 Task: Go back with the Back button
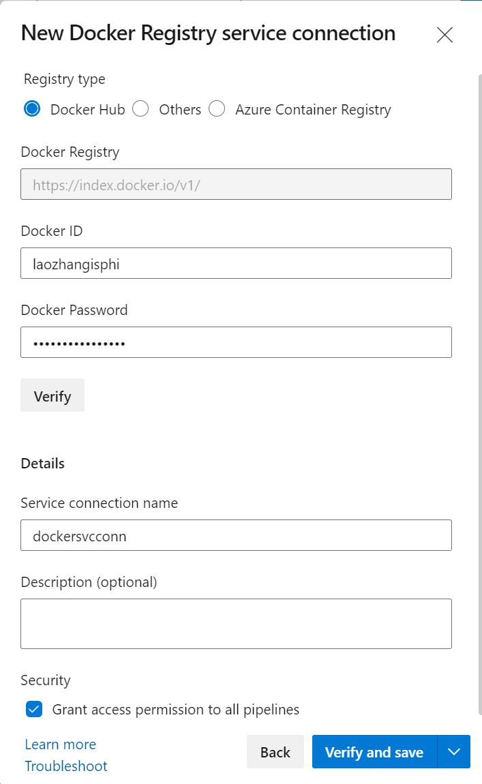[x=275, y=752]
